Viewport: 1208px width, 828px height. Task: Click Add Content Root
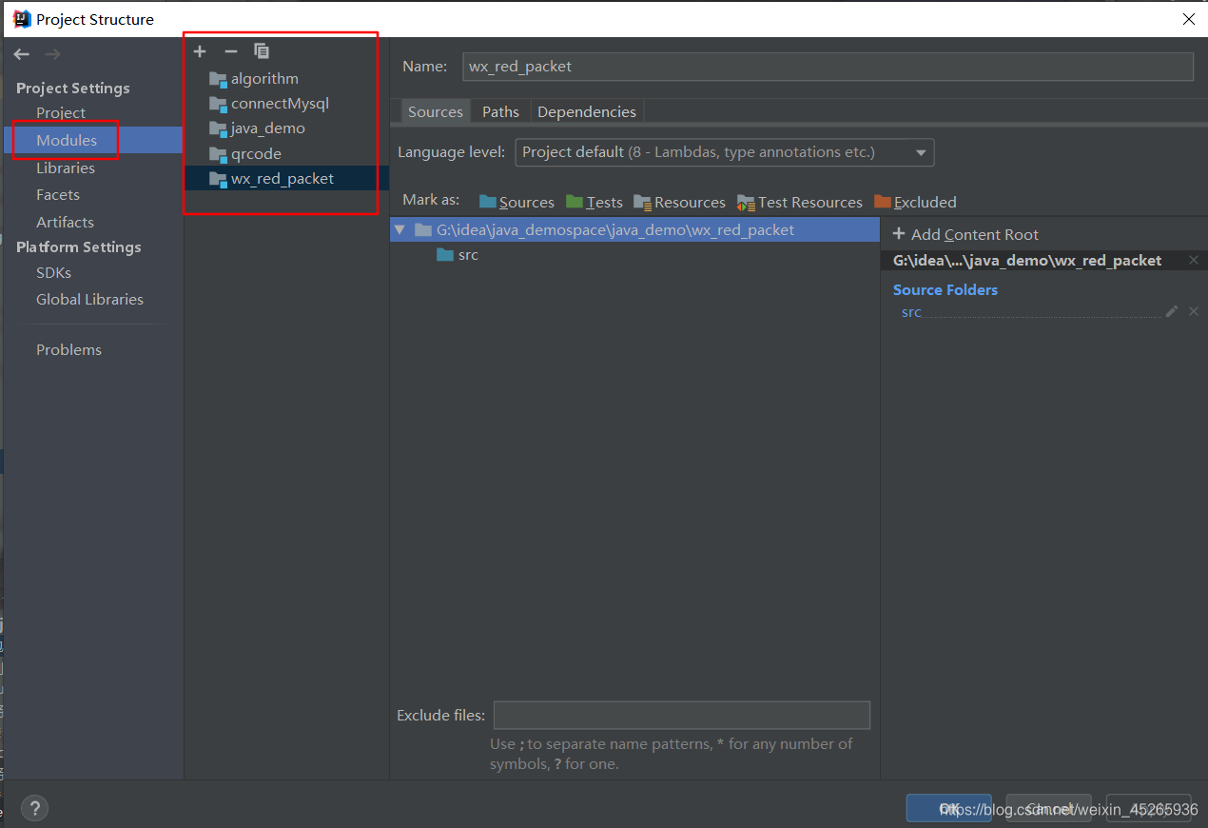click(x=965, y=234)
